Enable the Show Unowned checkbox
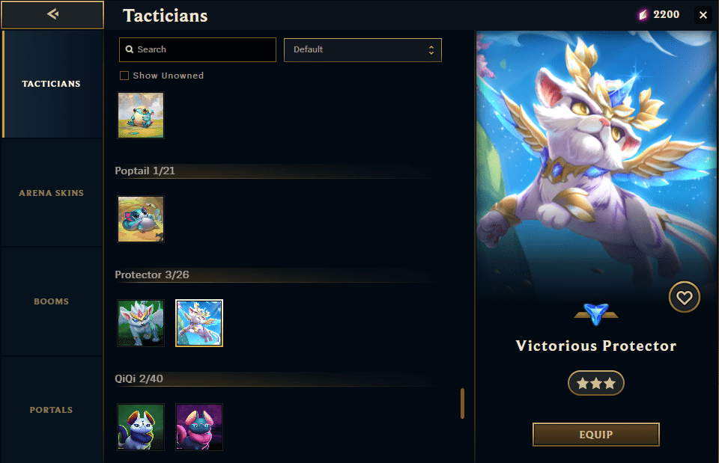 pos(124,76)
